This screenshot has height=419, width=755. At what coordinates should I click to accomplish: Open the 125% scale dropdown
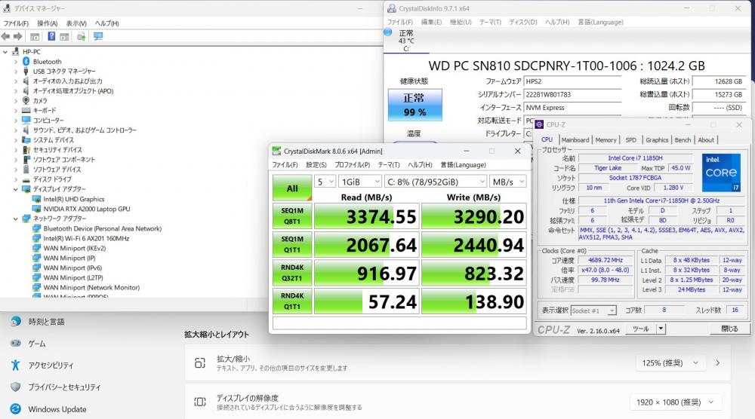(x=677, y=363)
